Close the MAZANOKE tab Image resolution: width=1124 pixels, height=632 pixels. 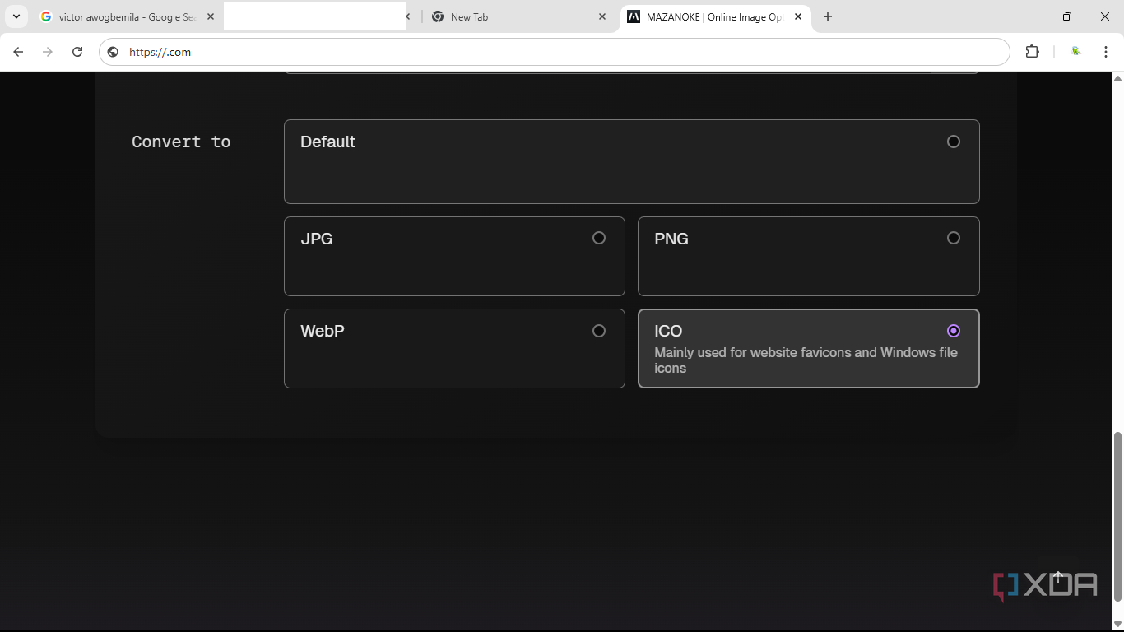click(798, 16)
